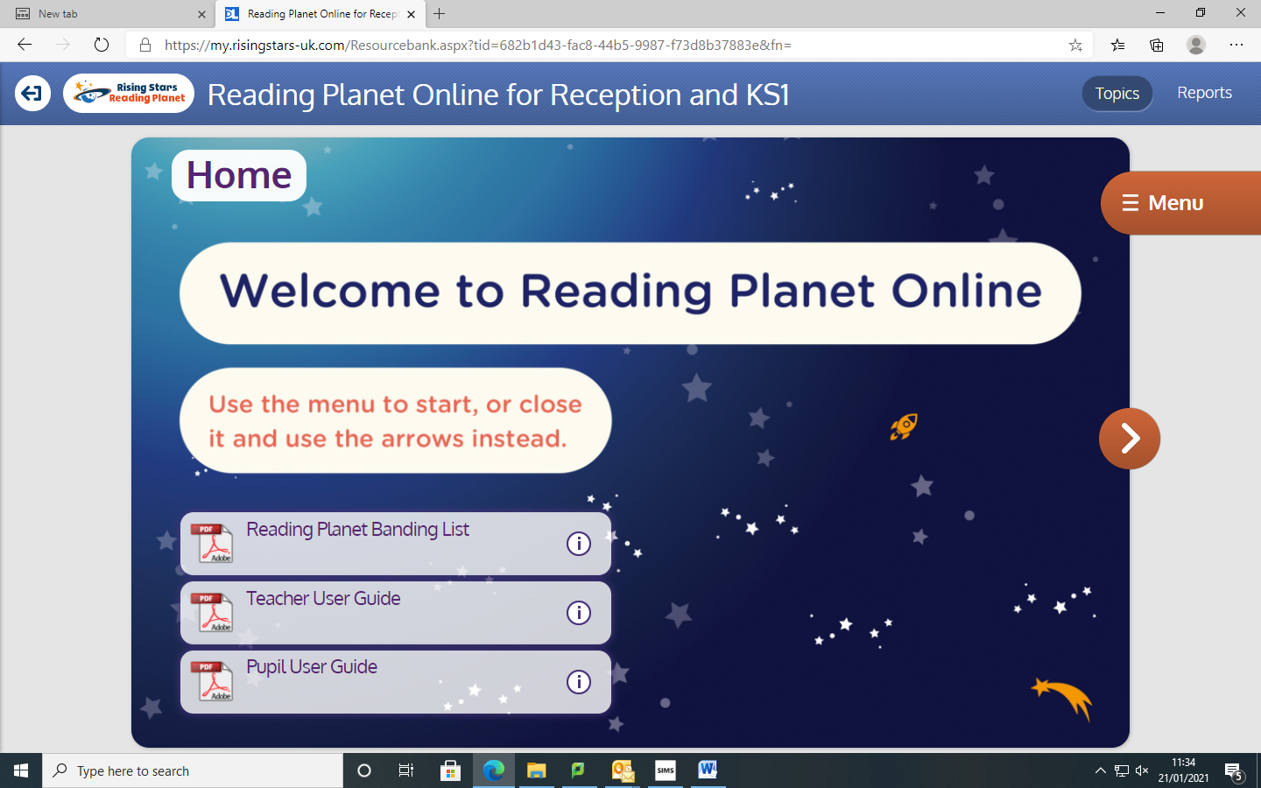
Task: Open Microsoft Store from taskbar
Action: [x=450, y=770]
